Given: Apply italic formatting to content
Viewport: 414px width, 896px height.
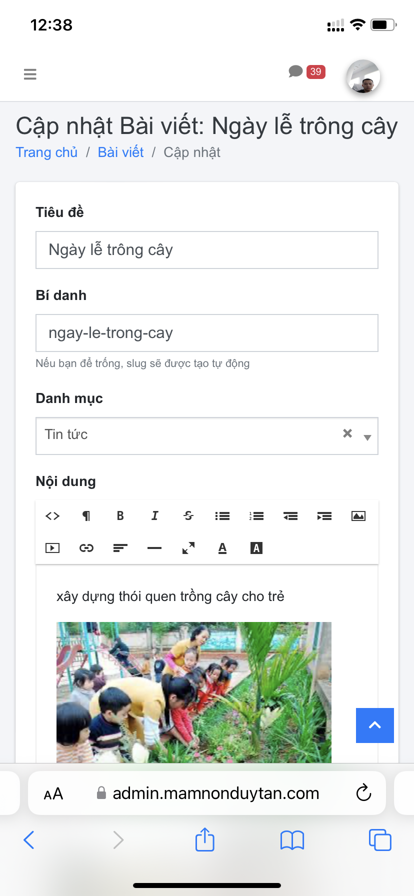Looking at the screenshot, I should [x=154, y=516].
